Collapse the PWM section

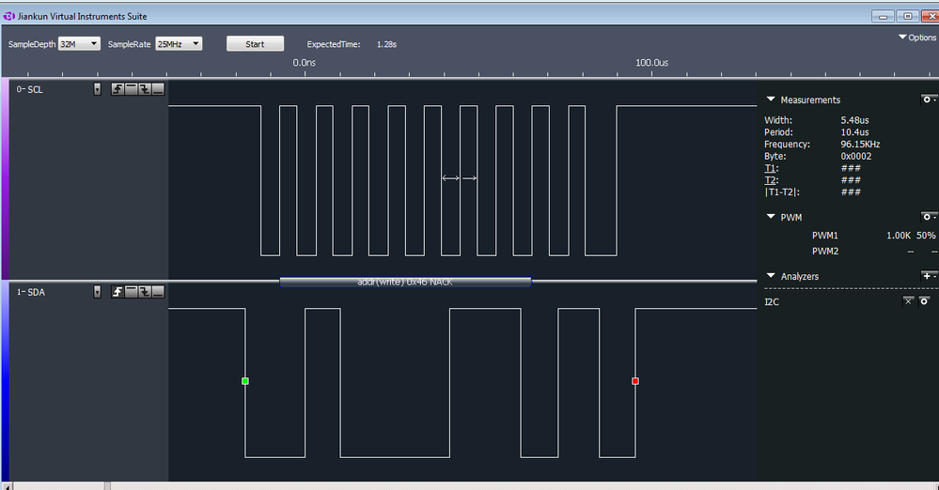pos(771,217)
